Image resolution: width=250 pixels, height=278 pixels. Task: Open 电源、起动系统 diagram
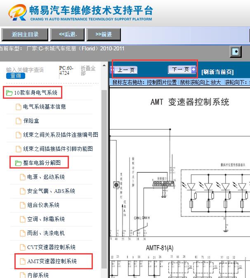(46, 177)
